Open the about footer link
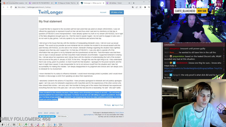 coord(46,113)
